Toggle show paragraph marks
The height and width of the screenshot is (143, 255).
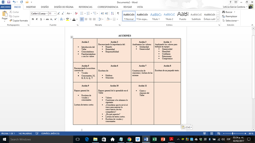coord(118,14)
